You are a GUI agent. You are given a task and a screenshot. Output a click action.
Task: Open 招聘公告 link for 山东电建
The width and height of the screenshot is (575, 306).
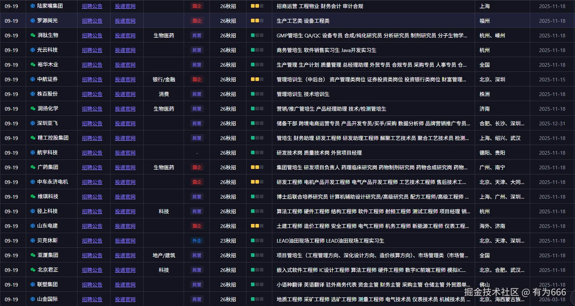coord(92,226)
